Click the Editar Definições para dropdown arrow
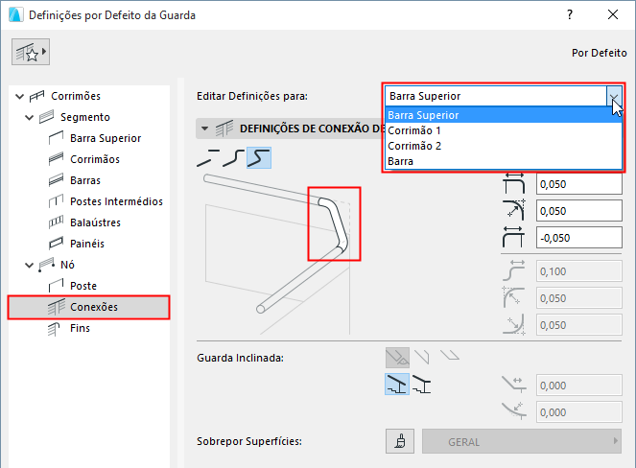The image size is (636, 468). pyautogui.click(x=614, y=96)
